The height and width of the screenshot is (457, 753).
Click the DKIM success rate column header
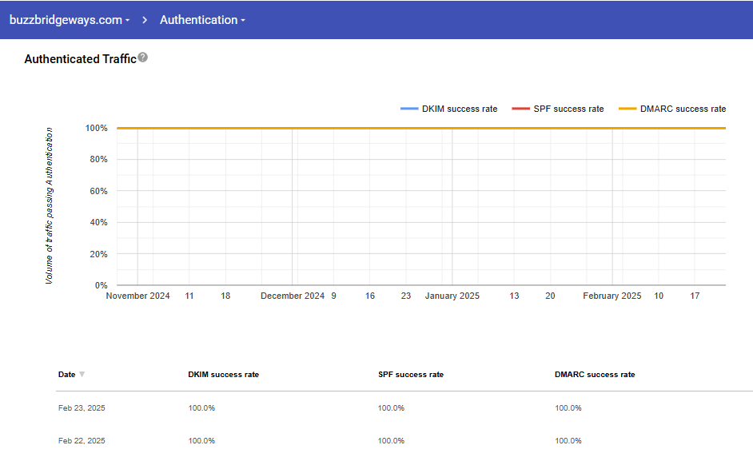(x=223, y=375)
